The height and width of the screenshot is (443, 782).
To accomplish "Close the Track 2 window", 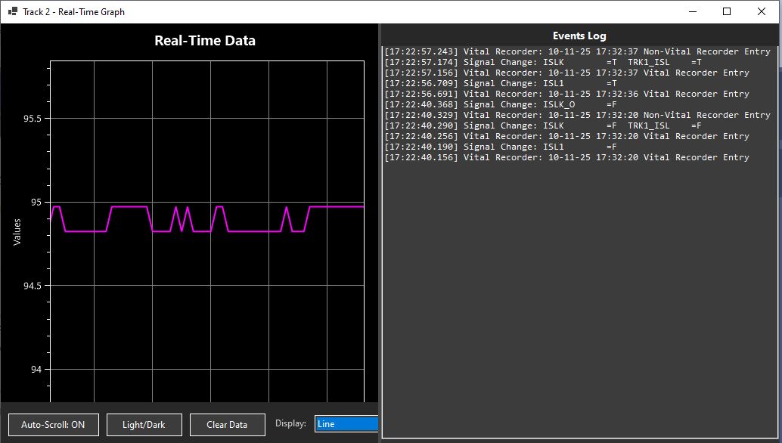I will coord(762,11).
